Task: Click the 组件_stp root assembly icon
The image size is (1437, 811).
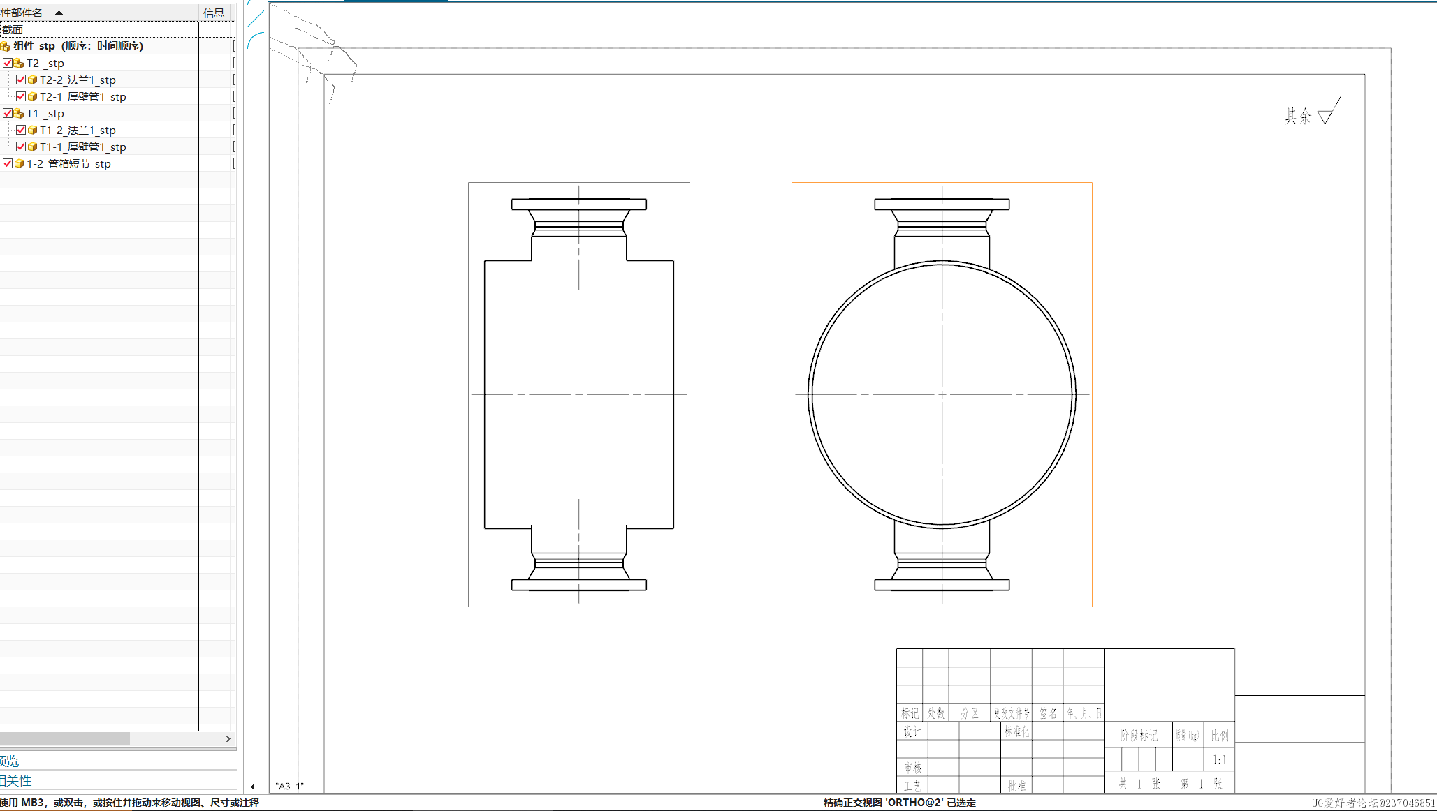Action: (5, 46)
